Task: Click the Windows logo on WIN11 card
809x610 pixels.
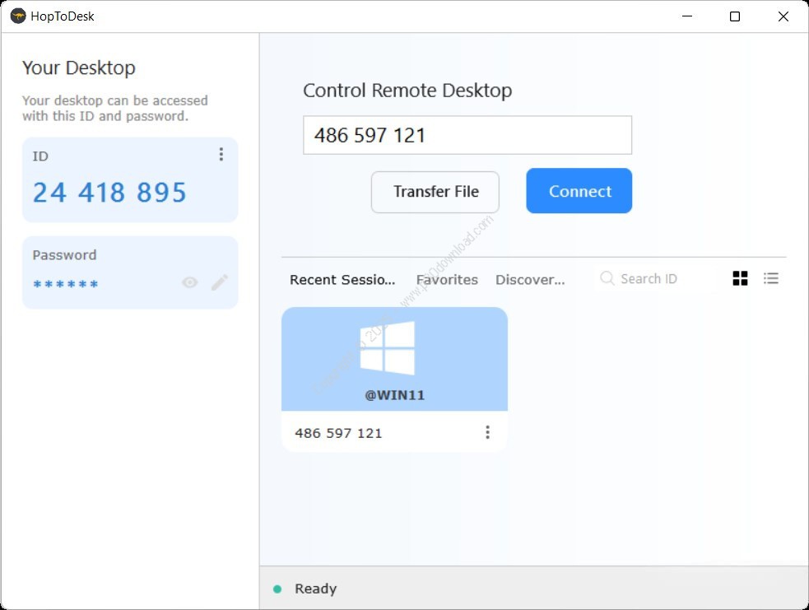Action: pyautogui.click(x=388, y=348)
